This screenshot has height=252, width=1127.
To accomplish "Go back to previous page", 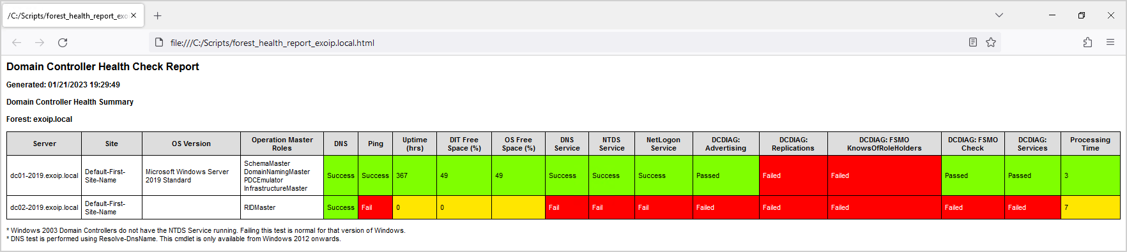I will coord(17,43).
